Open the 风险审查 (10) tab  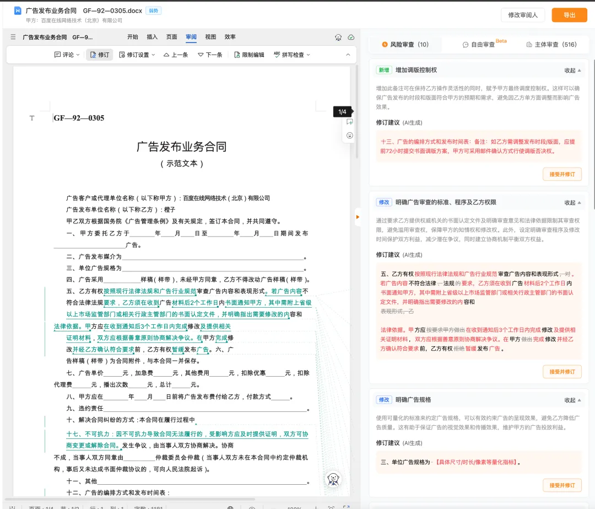405,45
